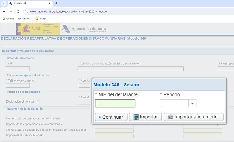Expand the Periodo dropdown arrow

pyautogui.click(x=192, y=103)
